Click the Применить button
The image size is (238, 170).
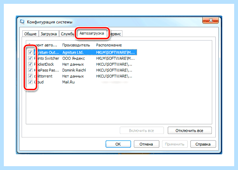(x=175, y=144)
